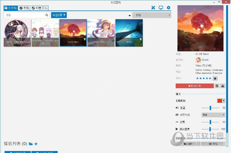This screenshot has width=231, height=153.
Task: Select the pink-haired bunny girl wallpaper thumbnail
Action: click(x=17, y=33)
